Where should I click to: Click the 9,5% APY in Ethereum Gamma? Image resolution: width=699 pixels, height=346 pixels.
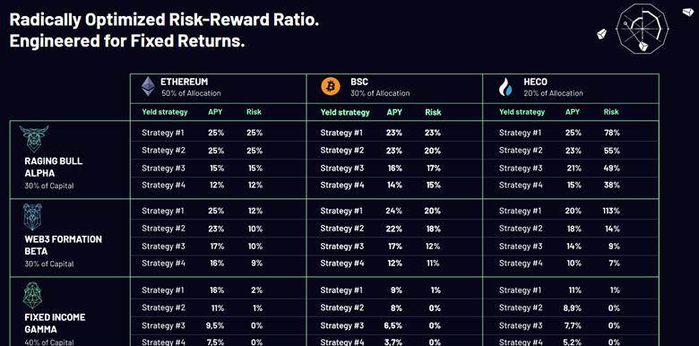(x=215, y=325)
